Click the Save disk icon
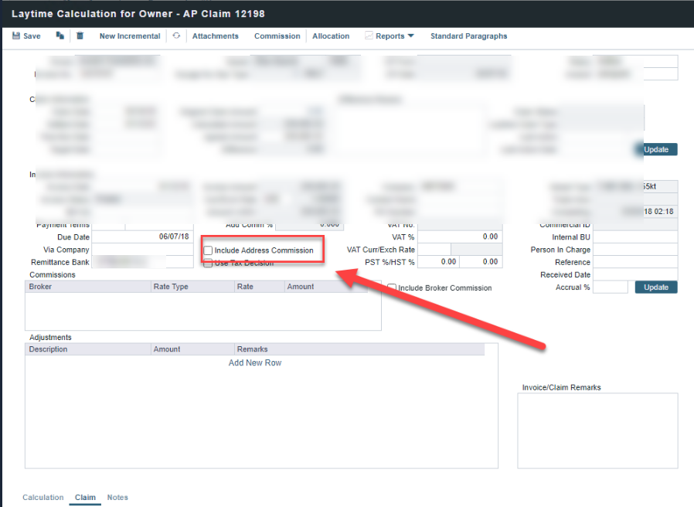This screenshot has height=507, width=694. tap(16, 36)
